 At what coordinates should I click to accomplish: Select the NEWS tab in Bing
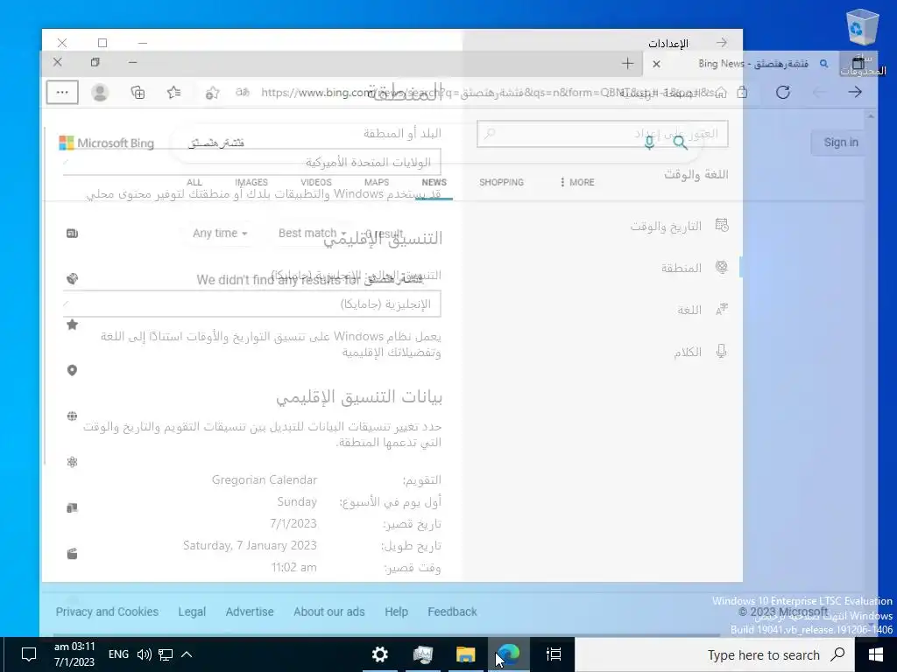pos(434,182)
